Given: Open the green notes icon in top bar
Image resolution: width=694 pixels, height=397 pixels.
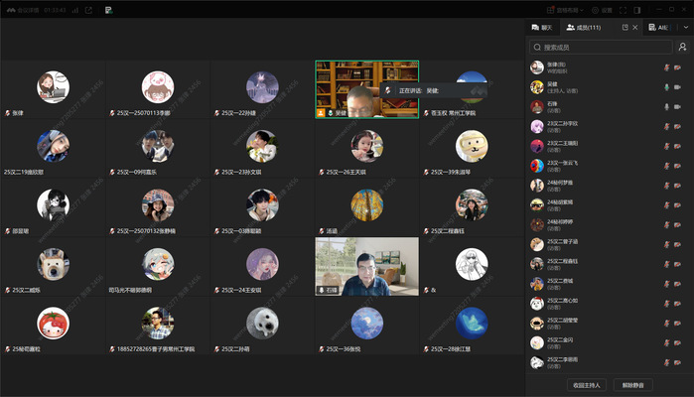Looking at the screenshot, I should (x=108, y=10).
